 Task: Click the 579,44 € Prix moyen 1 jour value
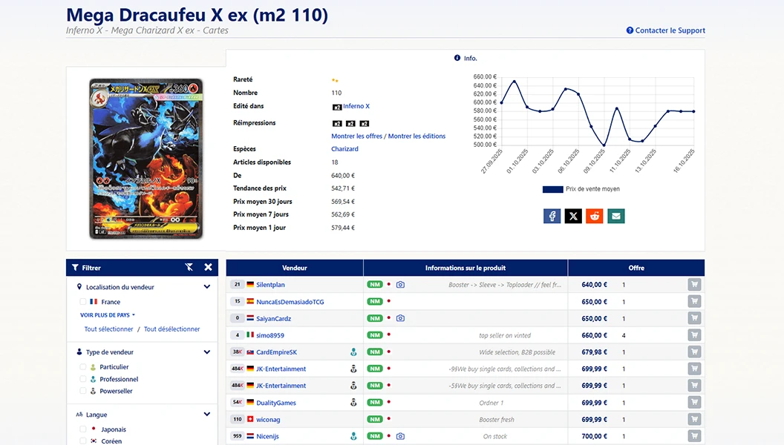click(x=342, y=228)
